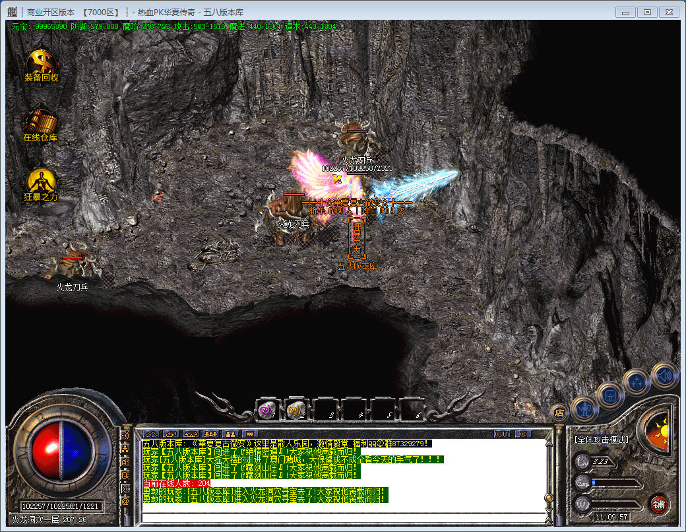Click the keypad icon in chat toolbar
Screen dimensions: 686x532
[x=250, y=434]
